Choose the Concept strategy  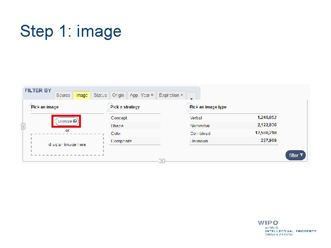(135, 118)
